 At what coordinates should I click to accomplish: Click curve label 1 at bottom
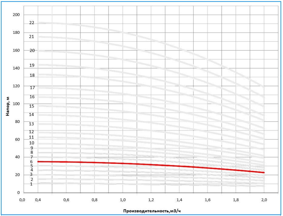[x=32, y=184]
